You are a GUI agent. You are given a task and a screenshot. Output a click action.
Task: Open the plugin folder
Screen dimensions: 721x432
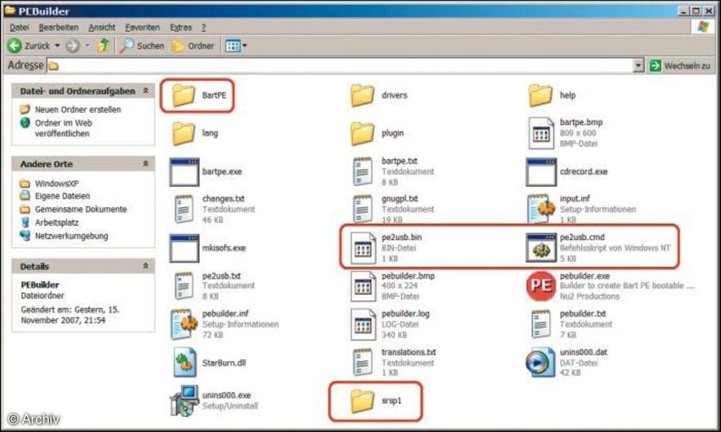click(377, 133)
